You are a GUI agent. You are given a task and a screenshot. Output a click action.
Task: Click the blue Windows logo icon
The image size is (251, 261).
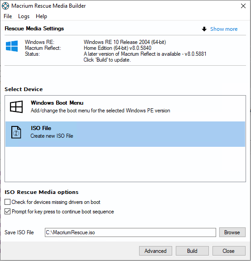coord(12,46)
